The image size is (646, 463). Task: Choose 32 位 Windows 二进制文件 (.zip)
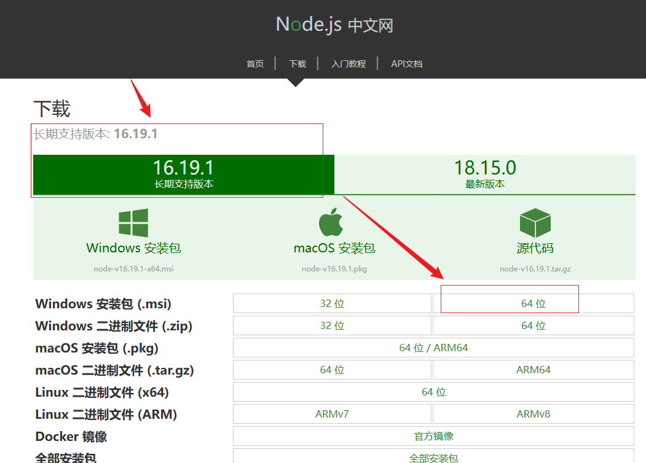coord(332,325)
